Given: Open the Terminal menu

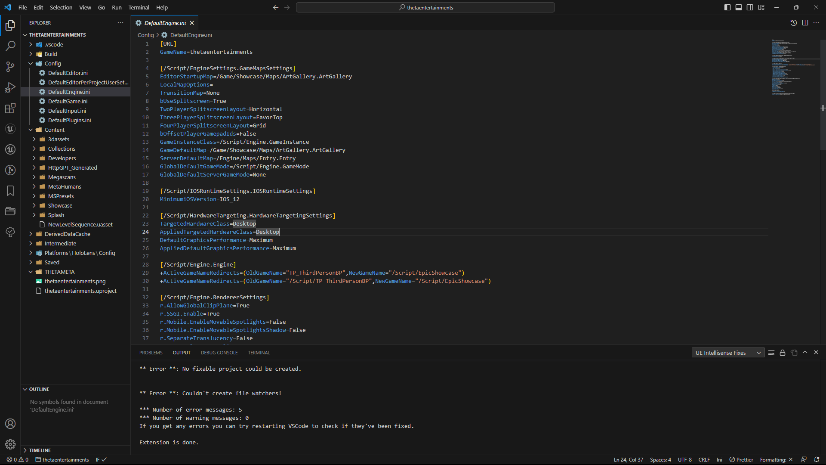Looking at the screenshot, I should point(139,7).
